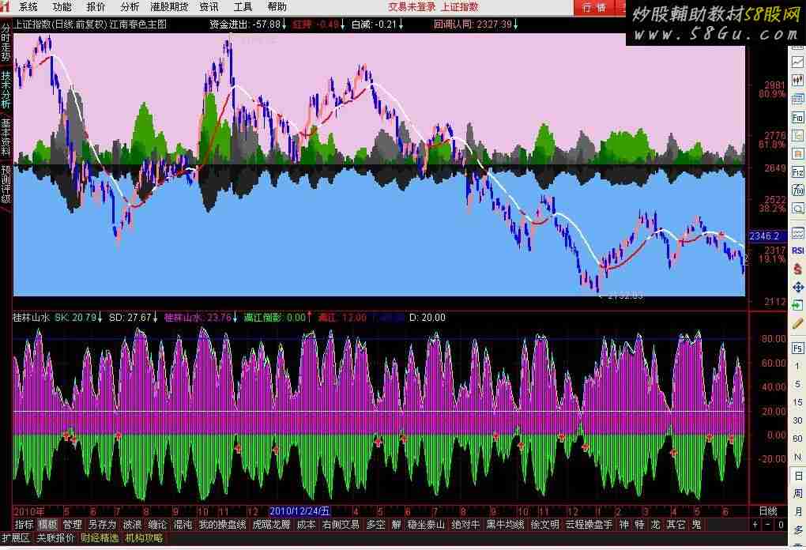Select daily 日 period
Image resolution: width=806 pixels, height=550 pixels.
[x=798, y=476]
